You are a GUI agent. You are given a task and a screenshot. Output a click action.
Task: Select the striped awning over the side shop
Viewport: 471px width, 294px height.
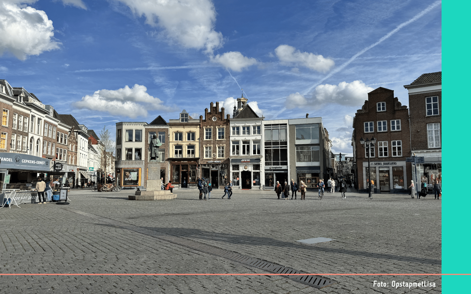tap(84, 175)
